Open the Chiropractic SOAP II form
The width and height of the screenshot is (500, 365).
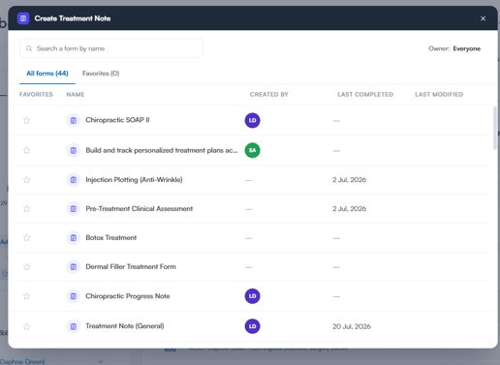pyautogui.click(x=117, y=120)
